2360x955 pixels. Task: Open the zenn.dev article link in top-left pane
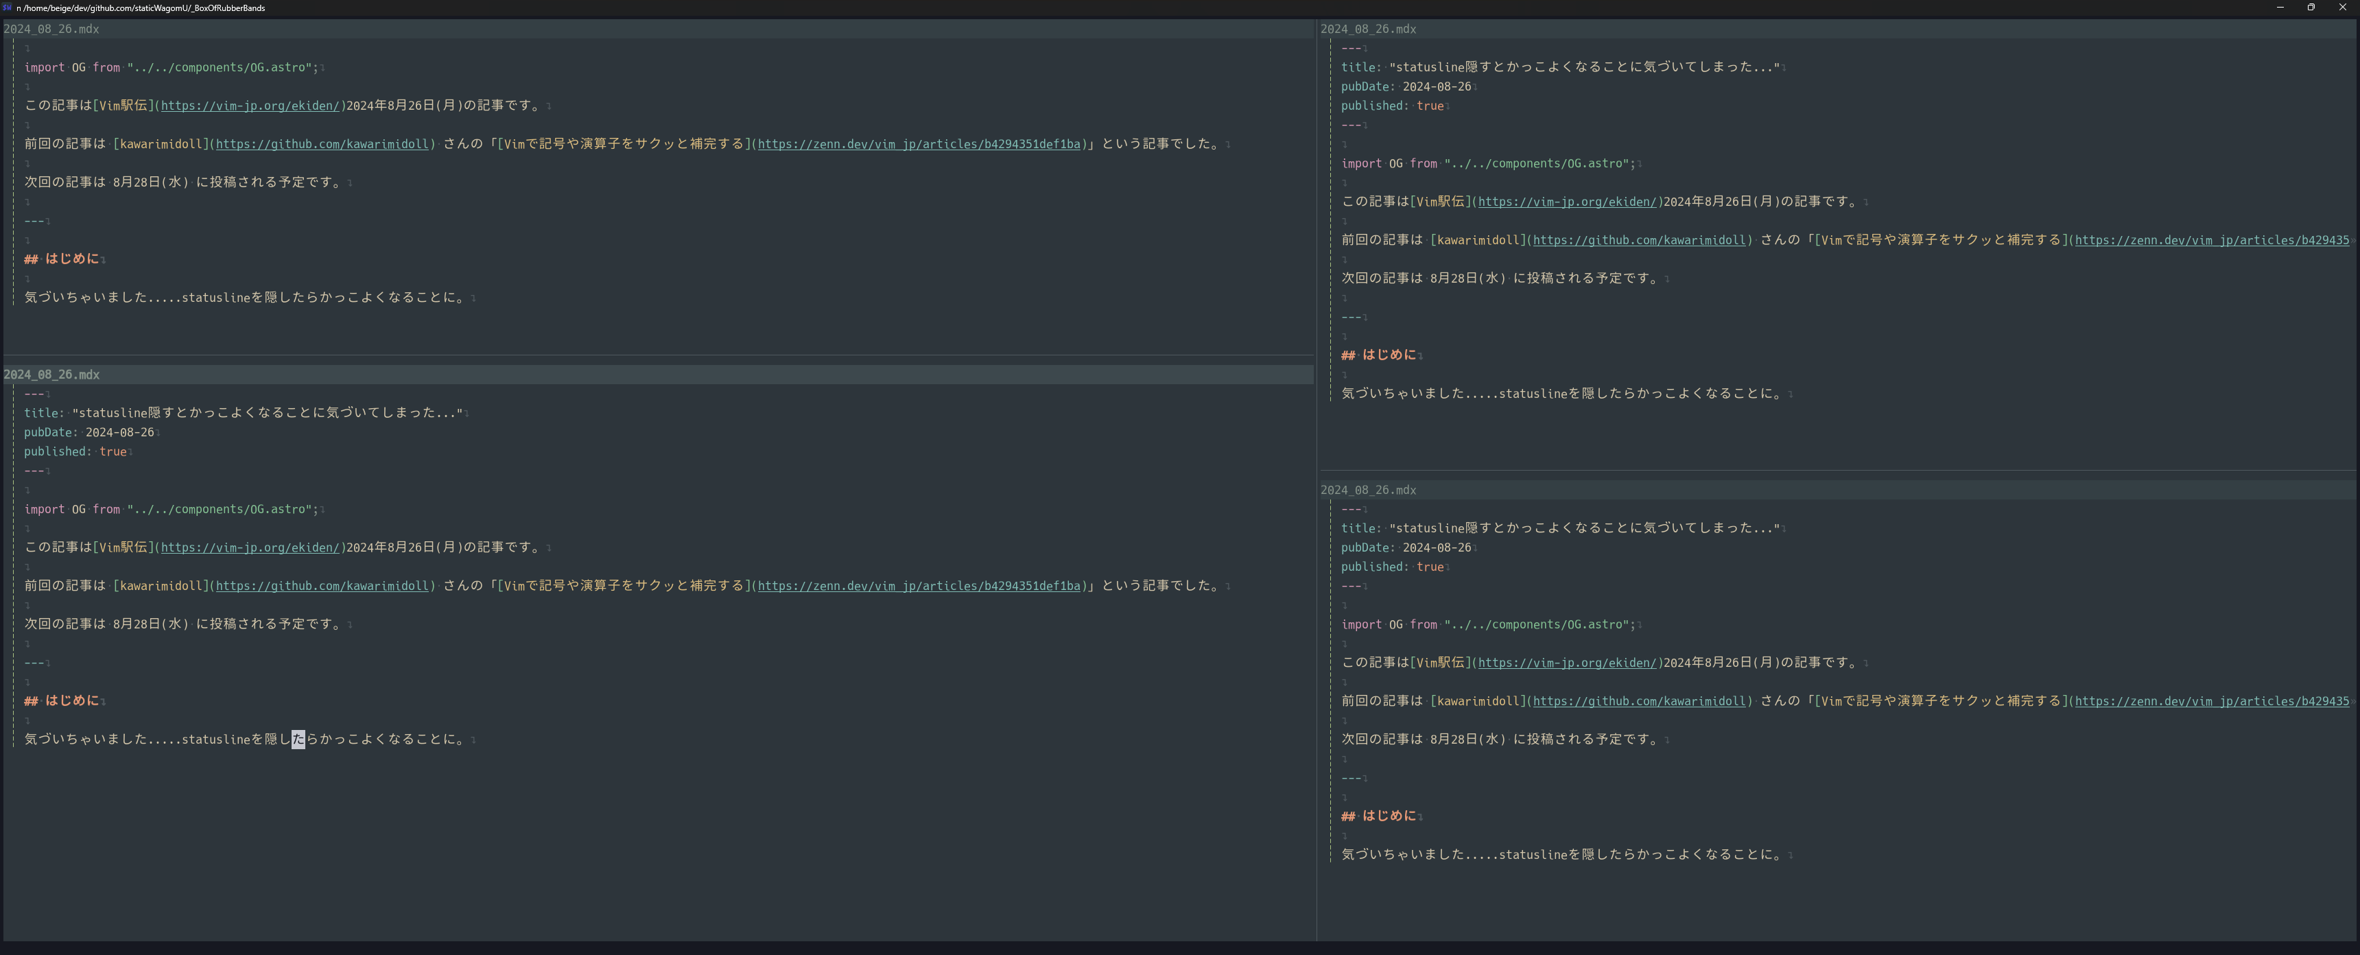(919, 145)
